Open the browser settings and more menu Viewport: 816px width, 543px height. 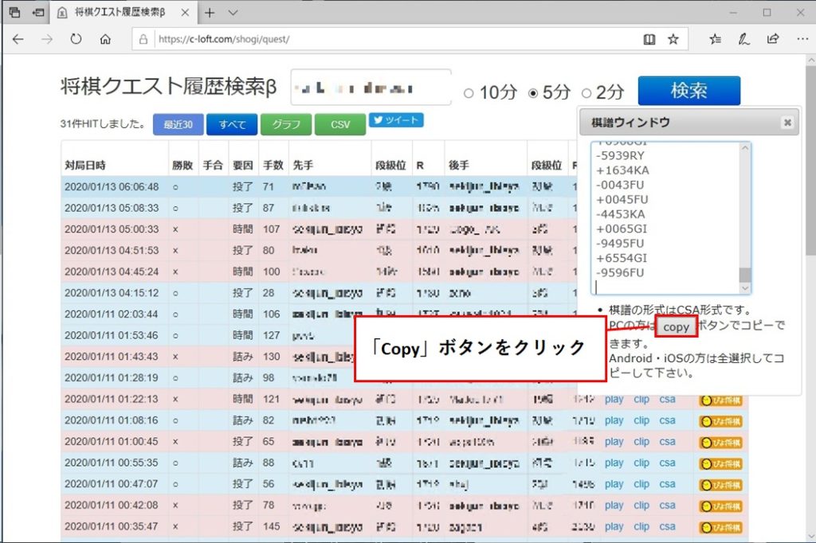[x=802, y=39]
